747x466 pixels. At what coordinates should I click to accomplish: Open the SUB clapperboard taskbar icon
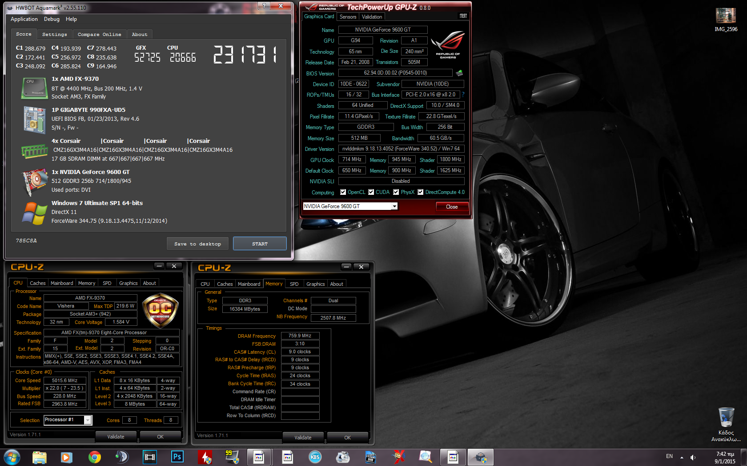[x=370, y=457]
